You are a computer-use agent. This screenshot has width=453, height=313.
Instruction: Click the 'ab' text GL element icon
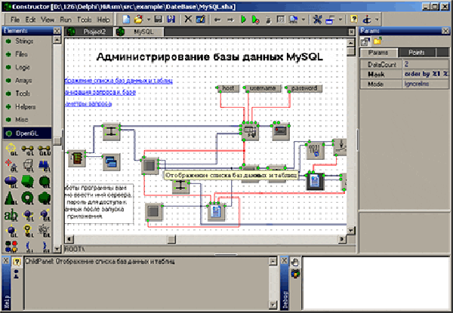(11, 215)
